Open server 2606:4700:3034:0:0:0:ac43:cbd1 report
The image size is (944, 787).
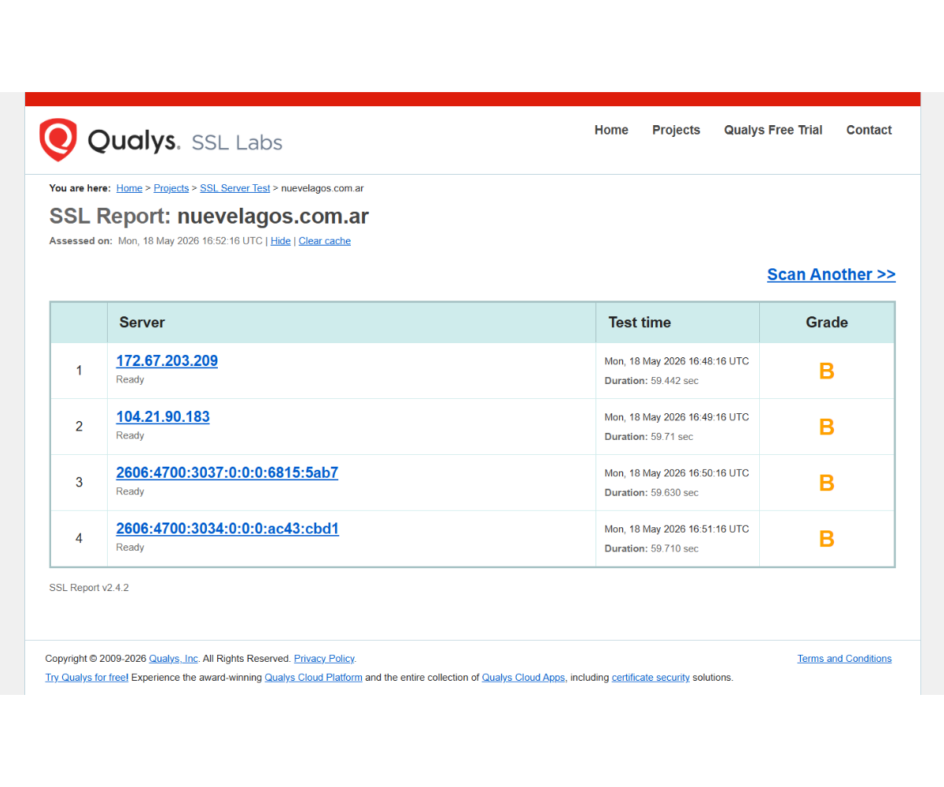click(227, 528)
